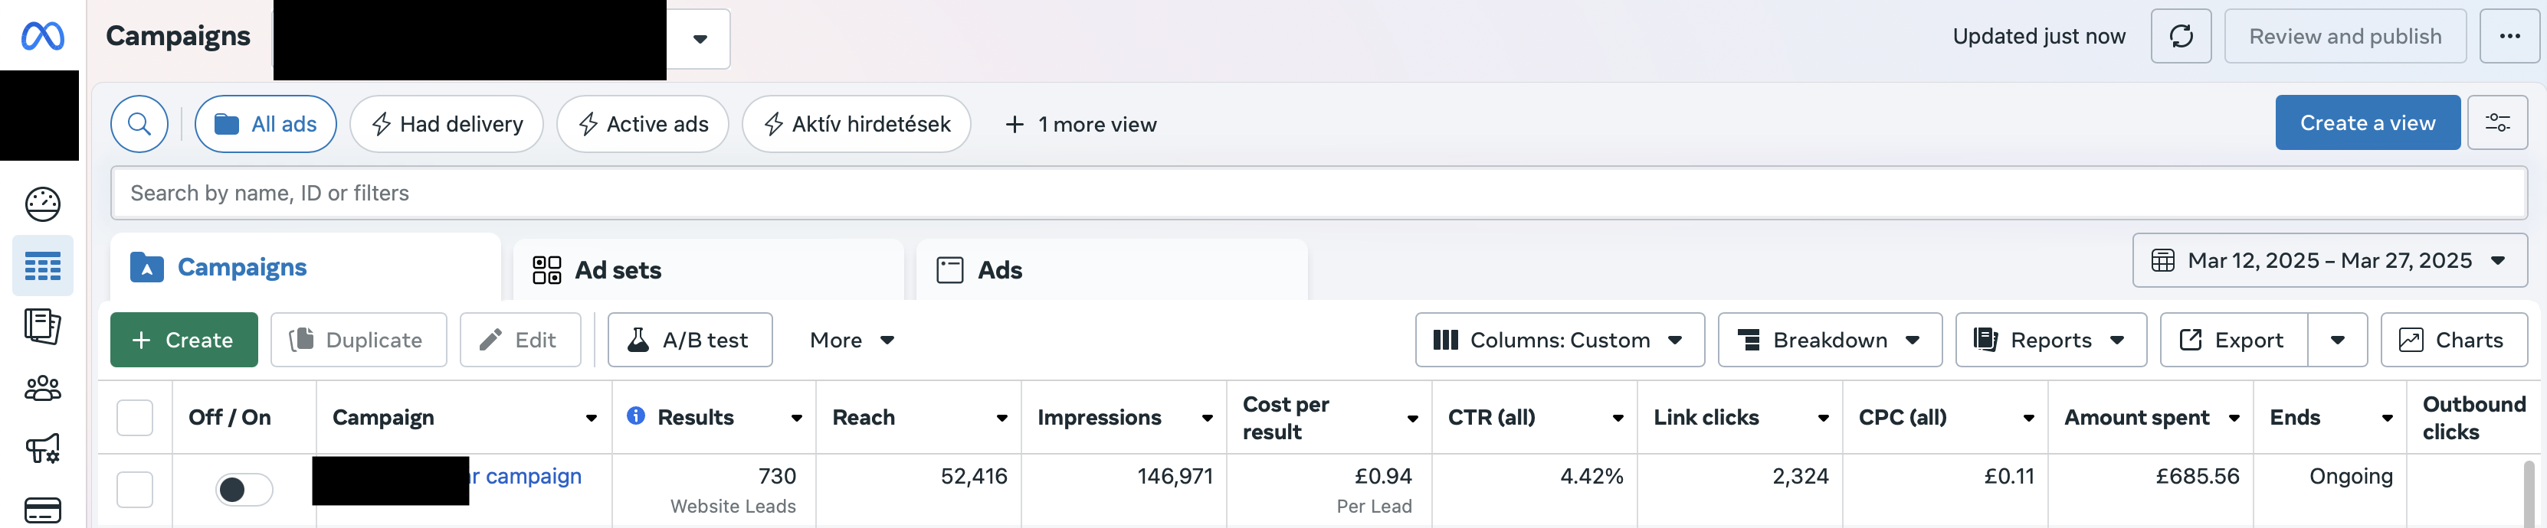Viewport: 2547px width, 528px height.
Task: Open the account selector dropdown arrow
Action: [x=700, y=40]
